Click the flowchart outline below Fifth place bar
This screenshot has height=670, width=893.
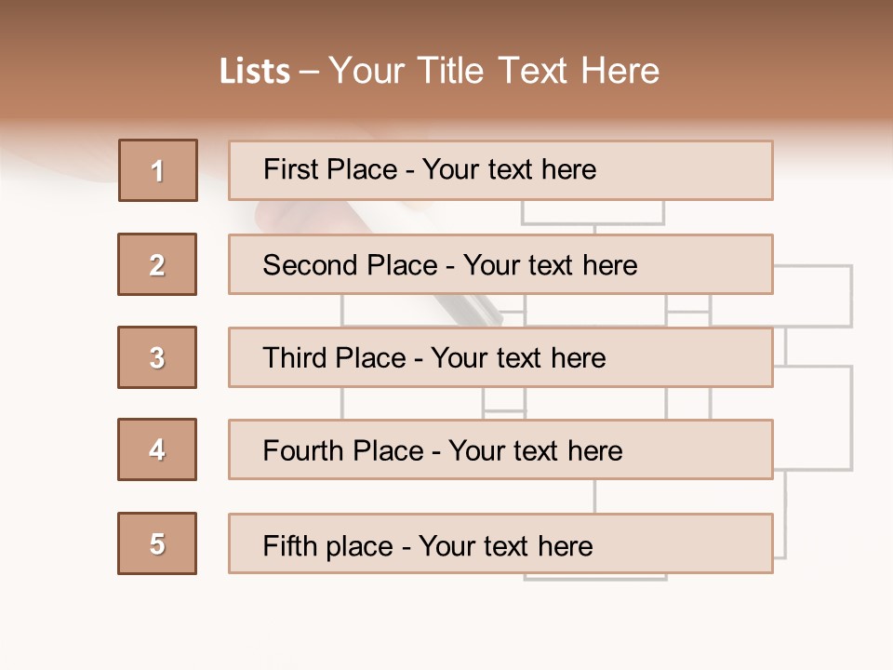pos(595,578)
